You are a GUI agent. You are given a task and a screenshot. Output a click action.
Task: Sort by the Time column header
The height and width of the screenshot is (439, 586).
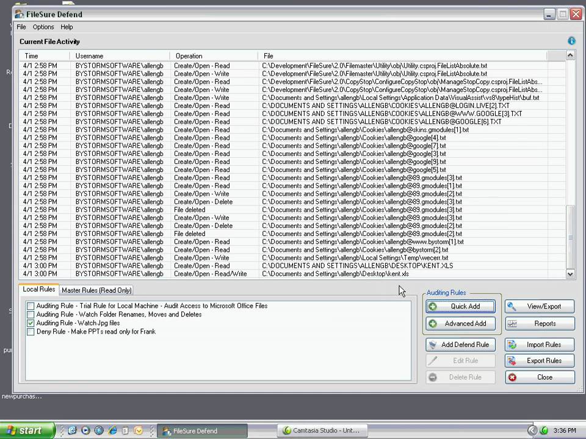(x=45, y=56)
